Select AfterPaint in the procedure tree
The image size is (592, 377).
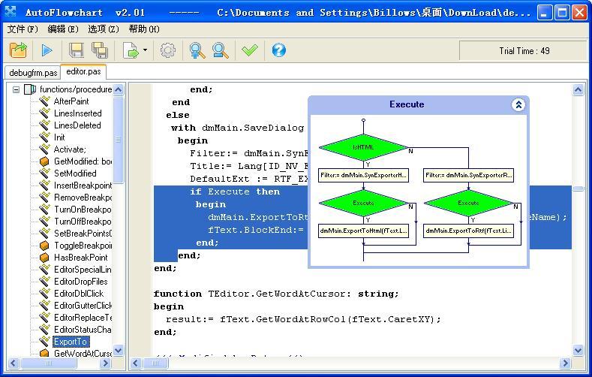pyautogui.click(x=71, y=101)
